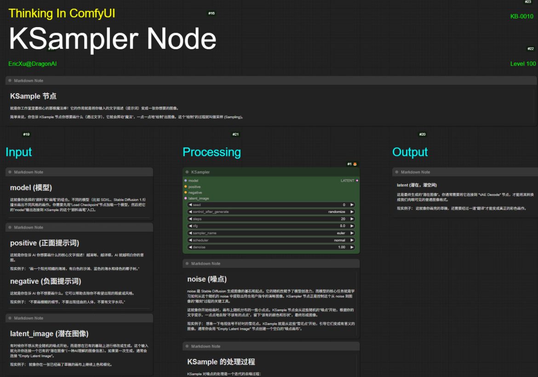
Task: Click the Input group heading
Action: (19, 152)
